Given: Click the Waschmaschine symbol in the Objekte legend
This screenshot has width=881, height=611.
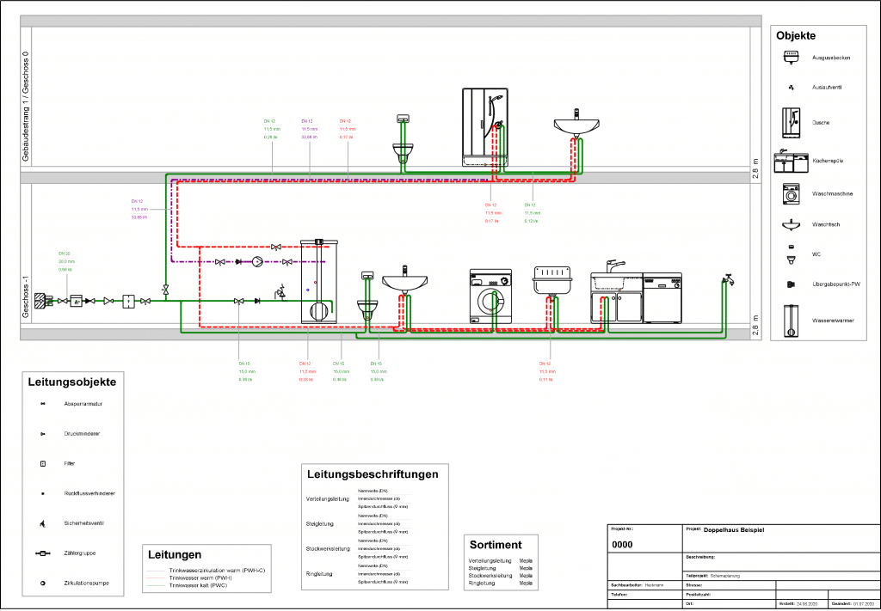Looking at the screenshot, I should click(792, 193).
